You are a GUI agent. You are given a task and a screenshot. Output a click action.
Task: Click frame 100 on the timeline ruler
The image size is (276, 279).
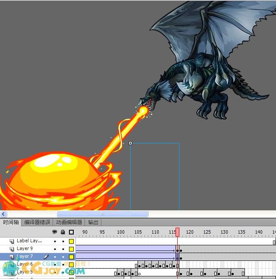(x=121, y=232)
